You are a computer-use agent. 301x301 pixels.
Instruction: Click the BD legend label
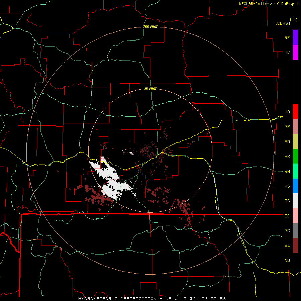(287, 142)
